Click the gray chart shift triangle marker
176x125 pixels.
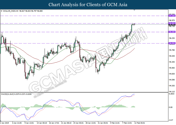tap(135, 10)
